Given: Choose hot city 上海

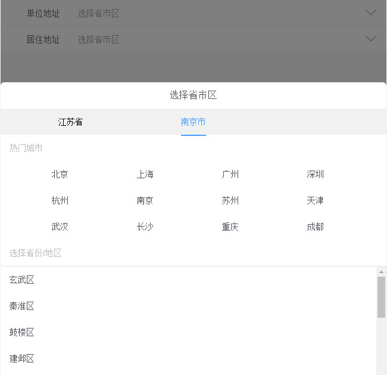Looking at the screenshot, I should tap(145, 174).
